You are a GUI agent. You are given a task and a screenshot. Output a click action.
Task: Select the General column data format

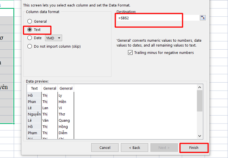pos(30,22)
